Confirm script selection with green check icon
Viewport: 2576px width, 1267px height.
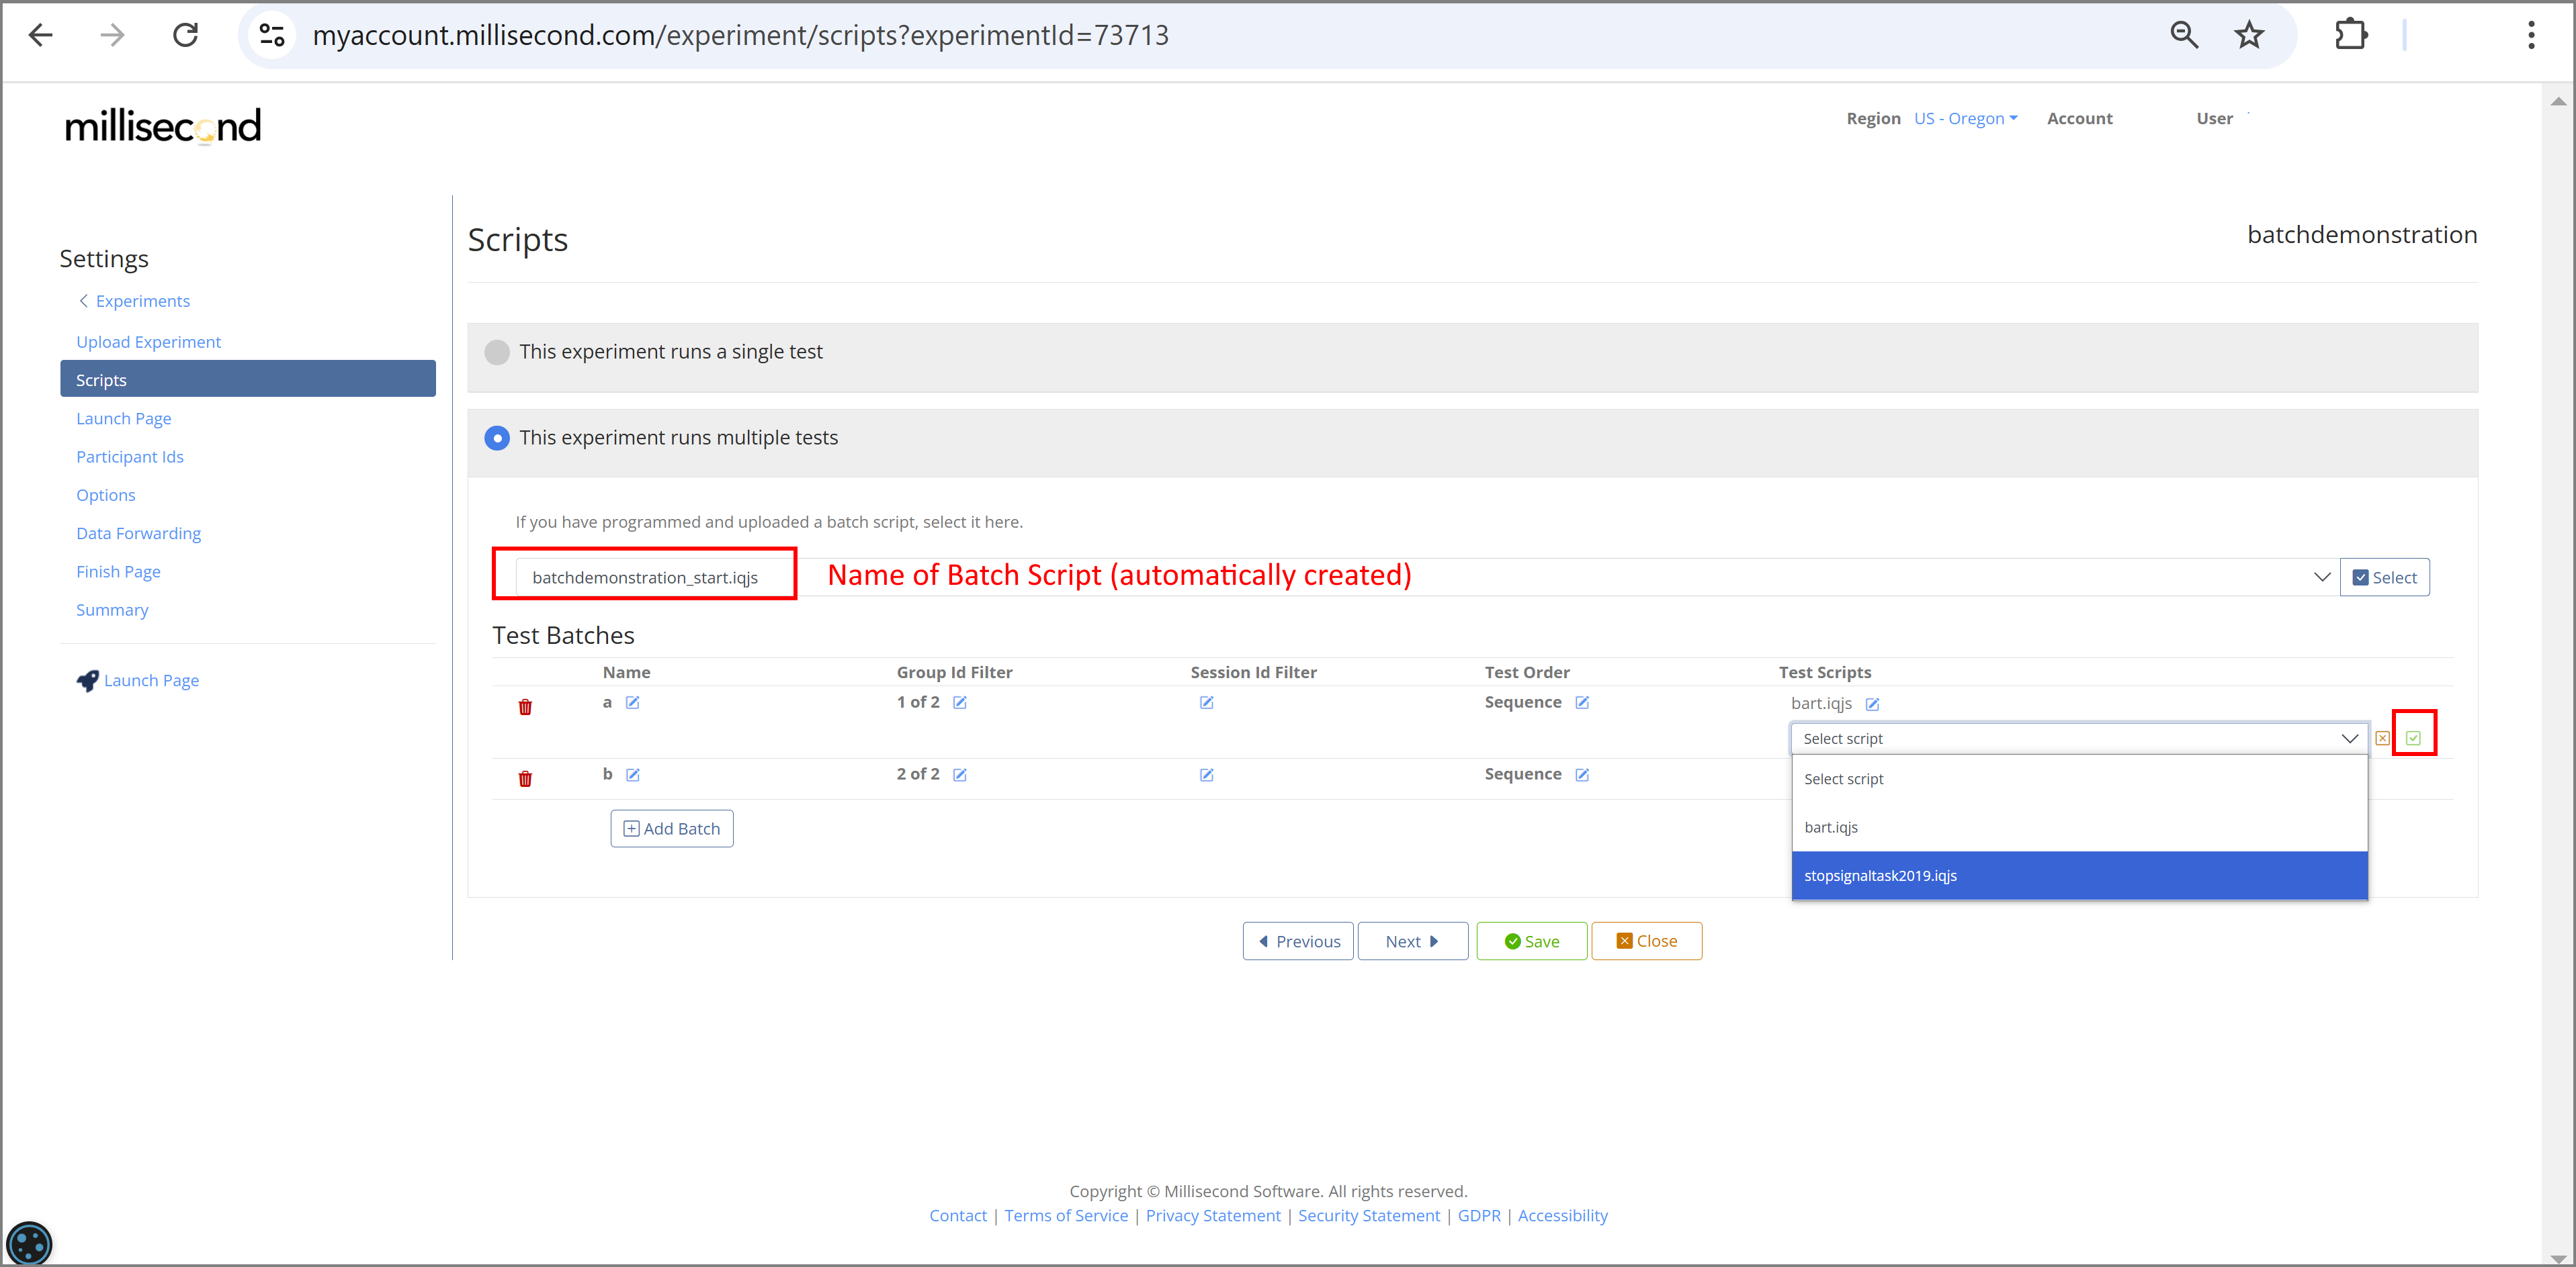pyautogui.click(x=2413, y=737)
